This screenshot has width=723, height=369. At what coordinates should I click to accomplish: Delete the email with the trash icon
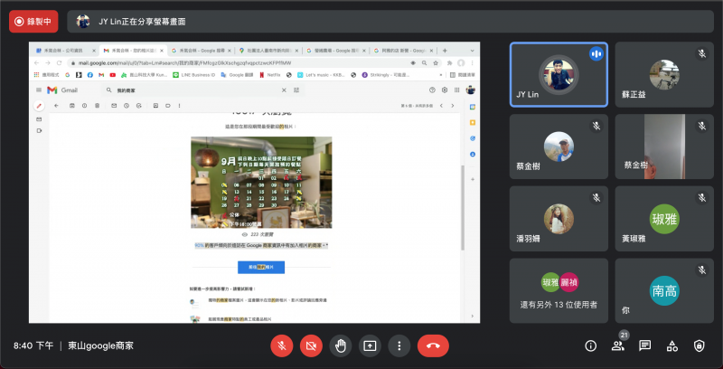(97, 106)
